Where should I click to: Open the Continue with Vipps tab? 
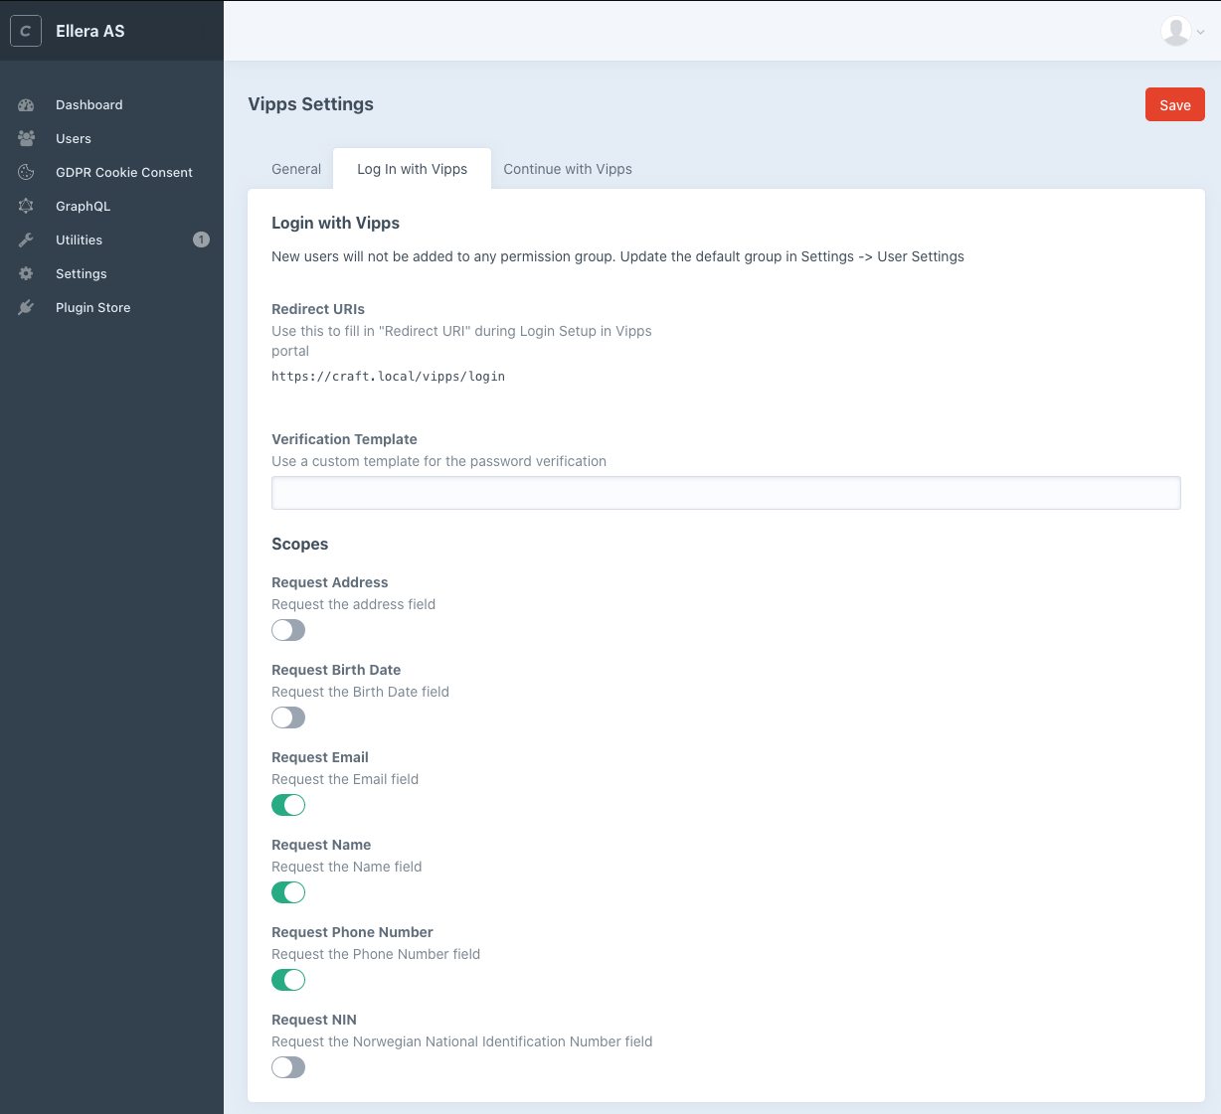pyautogui.click(x=568, y=169)
